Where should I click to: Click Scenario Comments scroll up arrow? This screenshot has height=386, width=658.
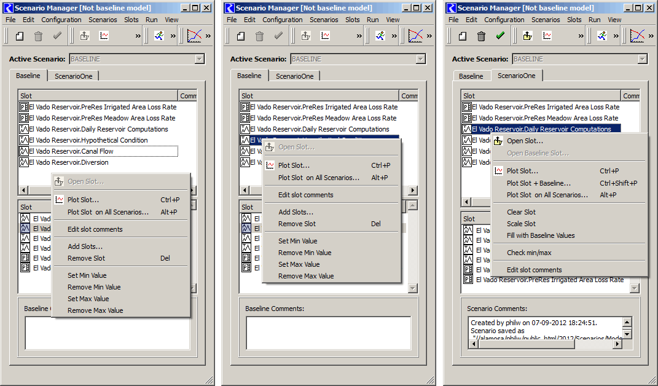pyautogui.click(x=627, y=323)
